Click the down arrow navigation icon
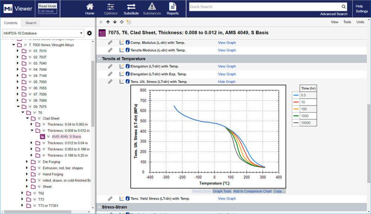Screen dimensions: 371x214 (x=115, y=22)
